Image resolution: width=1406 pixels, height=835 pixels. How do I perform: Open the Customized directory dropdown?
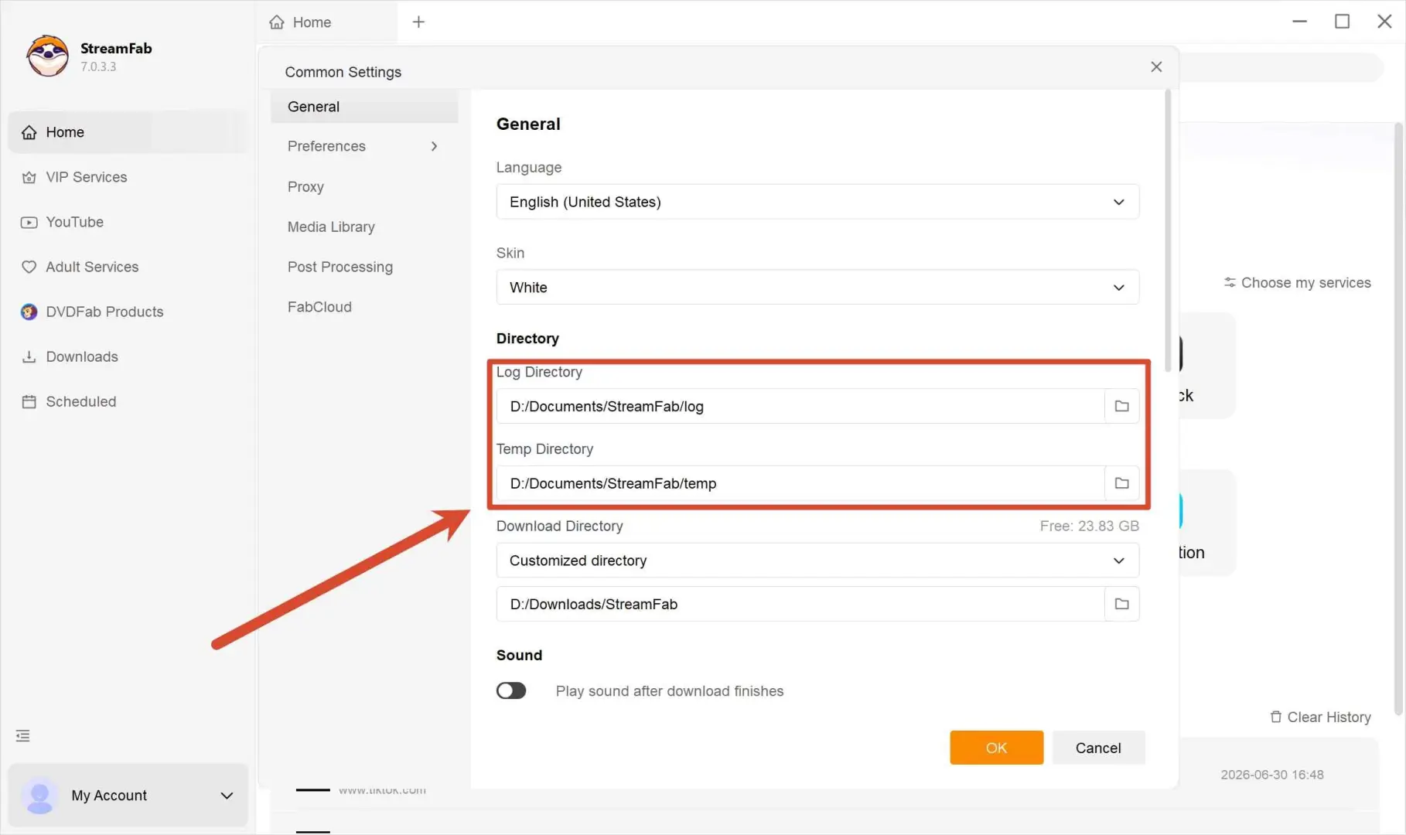pos(817,561)
